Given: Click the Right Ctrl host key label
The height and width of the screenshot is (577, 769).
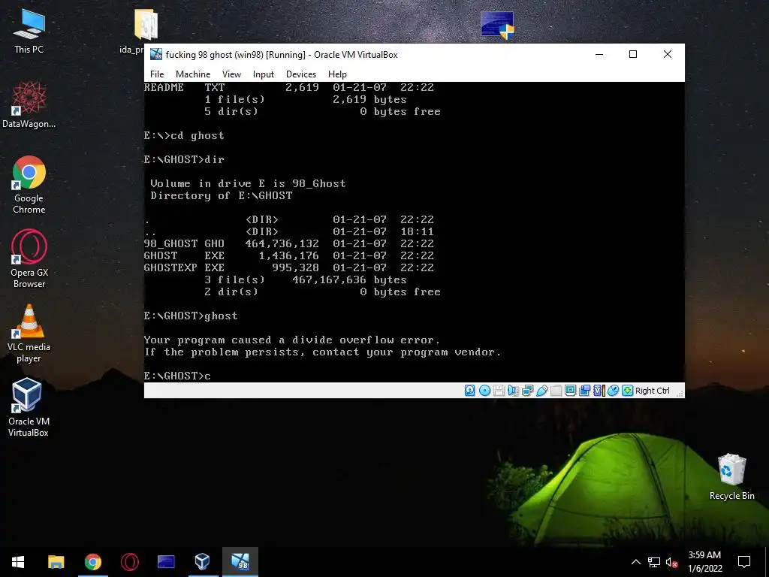Looking at the screenshot, I should click(653, 391).
